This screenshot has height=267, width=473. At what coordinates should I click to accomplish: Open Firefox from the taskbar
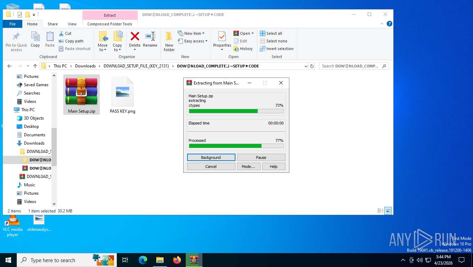(x=177, y=260)
